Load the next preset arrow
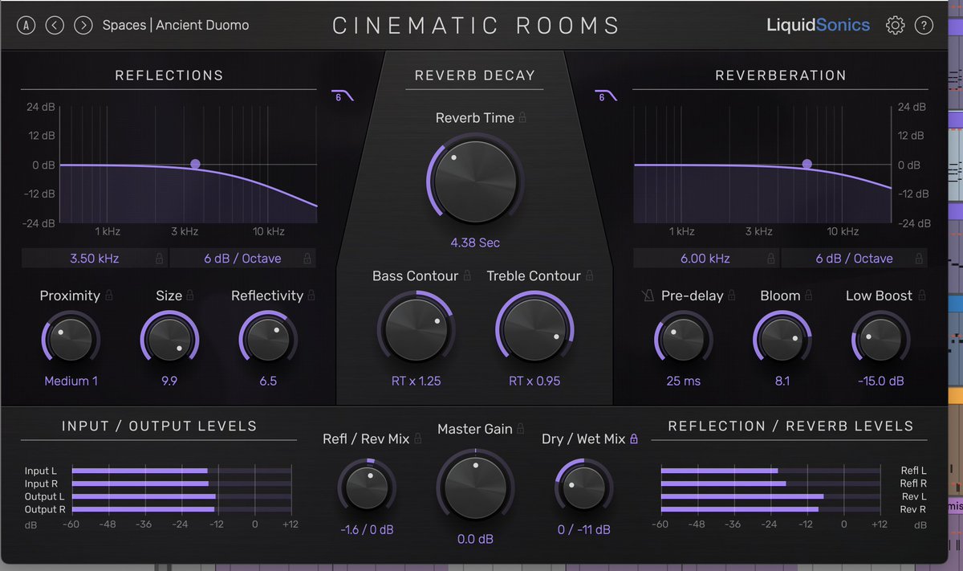Screen dimensions: 963x571 click(x=83, y=25)
